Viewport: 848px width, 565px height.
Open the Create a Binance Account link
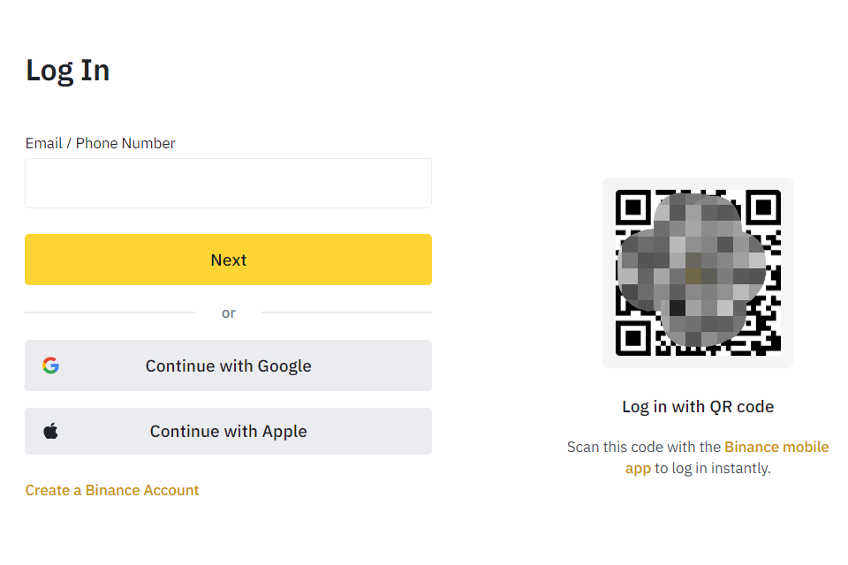pos(112,490)
